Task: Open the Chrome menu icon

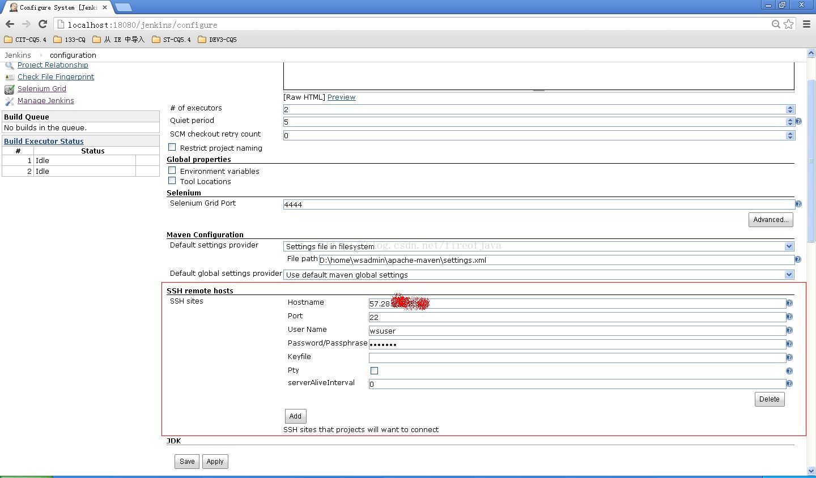Action: 806,24
